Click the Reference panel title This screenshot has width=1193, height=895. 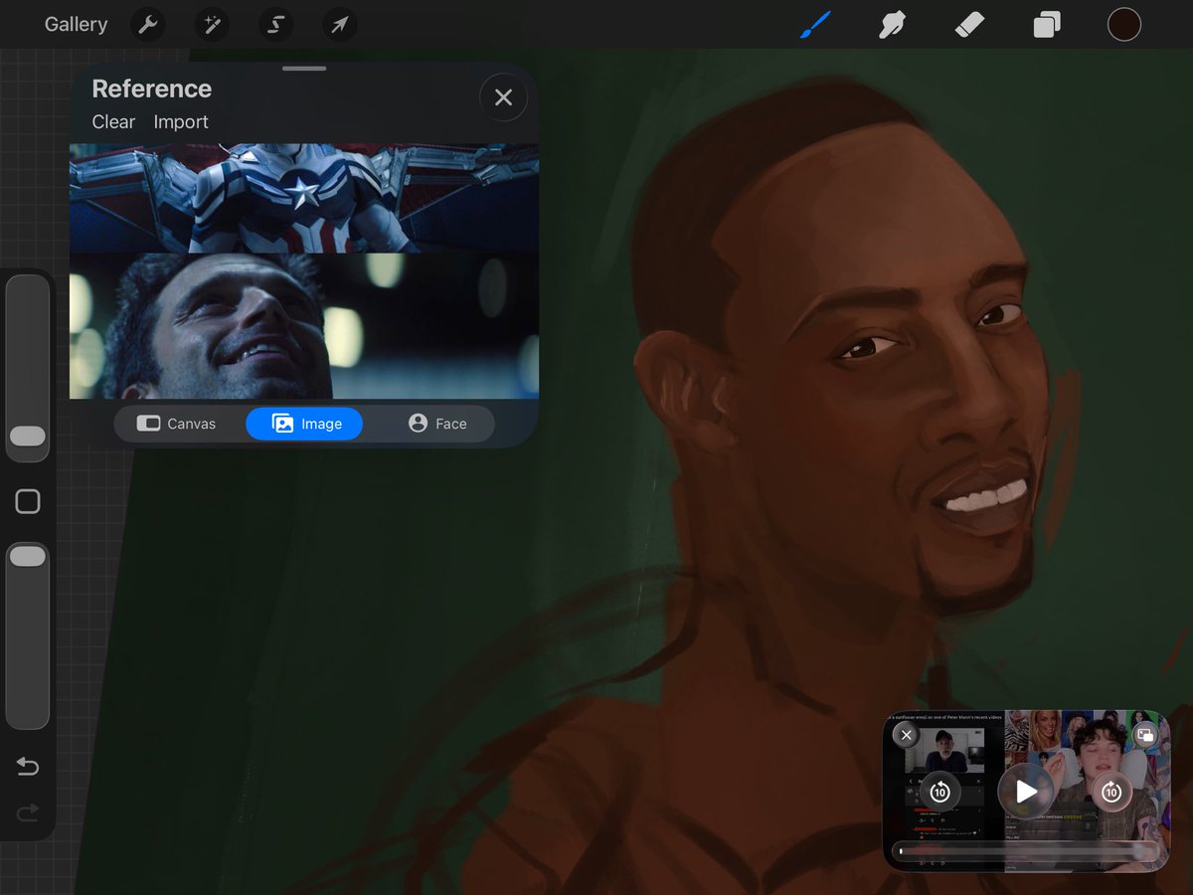pos(151,89)
